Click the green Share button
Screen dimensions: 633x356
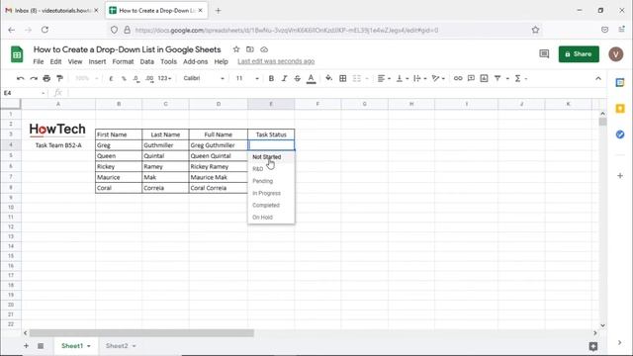(x=579, y=54)
